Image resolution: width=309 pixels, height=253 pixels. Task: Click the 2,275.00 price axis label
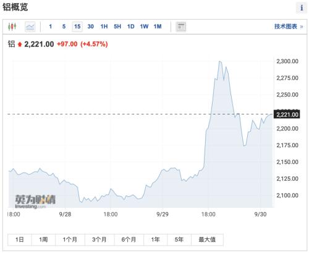[x=287, y=78]
